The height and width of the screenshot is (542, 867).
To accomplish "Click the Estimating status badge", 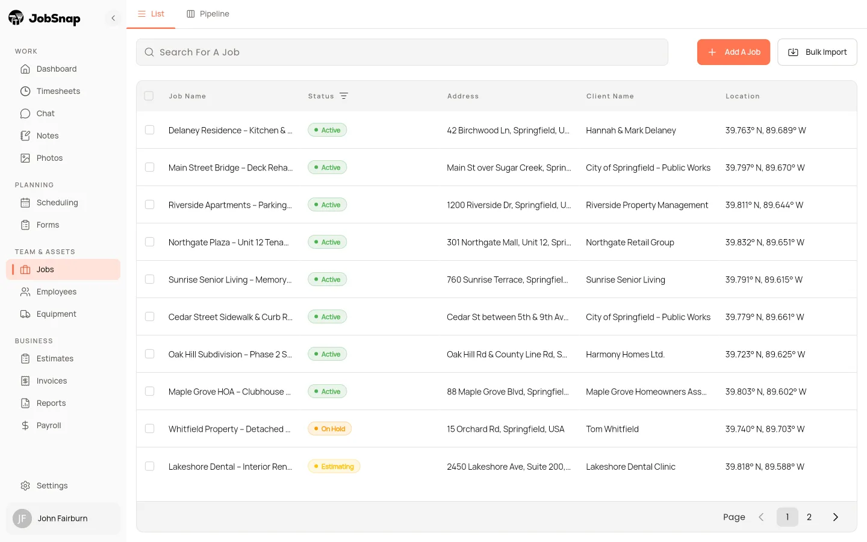I will pyautogui.click(x=334, y=466).
